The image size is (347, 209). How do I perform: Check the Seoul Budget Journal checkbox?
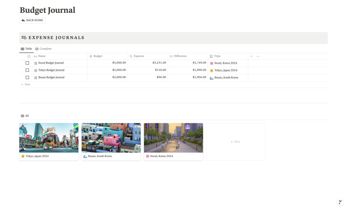point(27,63)
